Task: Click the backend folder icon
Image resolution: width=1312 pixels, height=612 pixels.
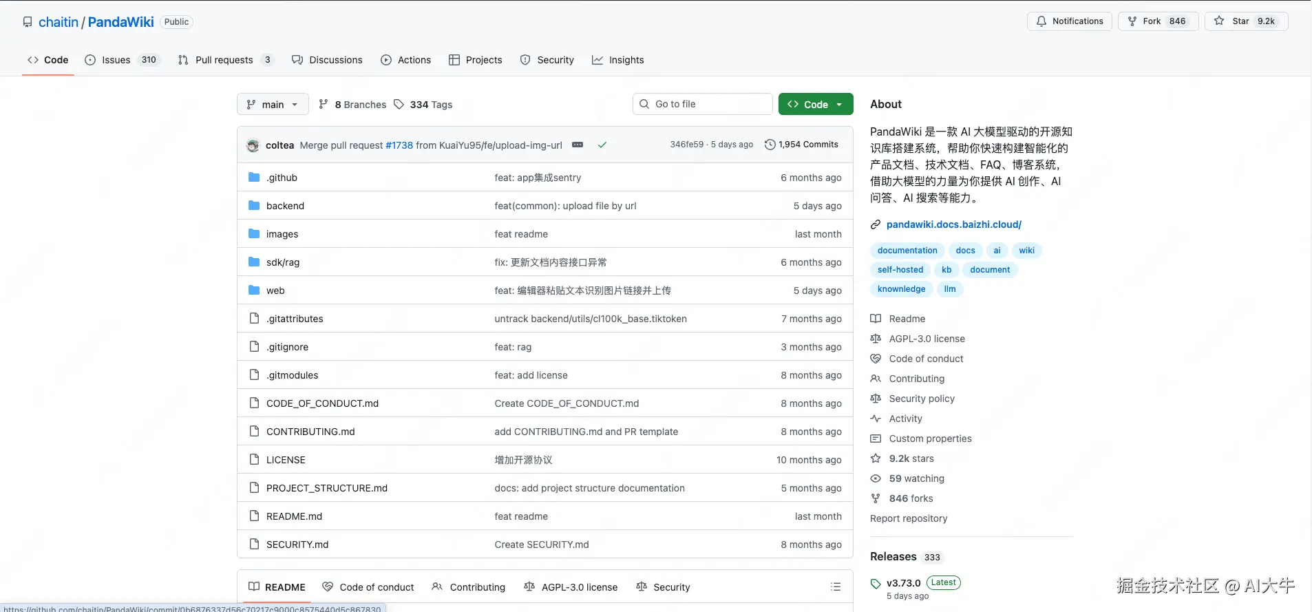Action: [x=254, y=206]
